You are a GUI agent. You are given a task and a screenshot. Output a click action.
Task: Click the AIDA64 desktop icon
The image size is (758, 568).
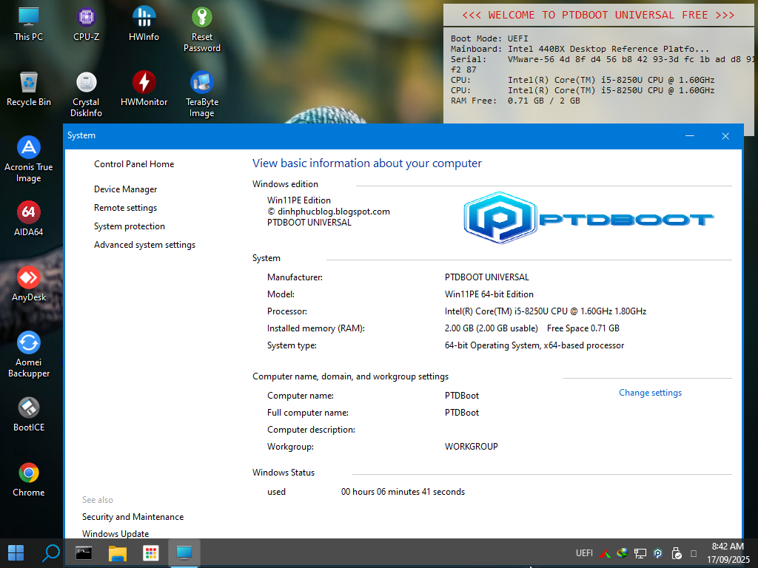click(x=28, y=213)
